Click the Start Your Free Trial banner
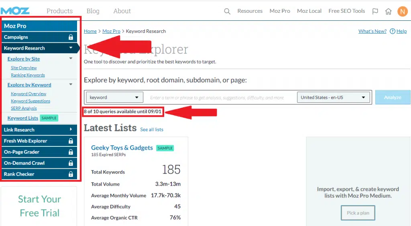The image size is (411, 226). [x=39, y=206]
